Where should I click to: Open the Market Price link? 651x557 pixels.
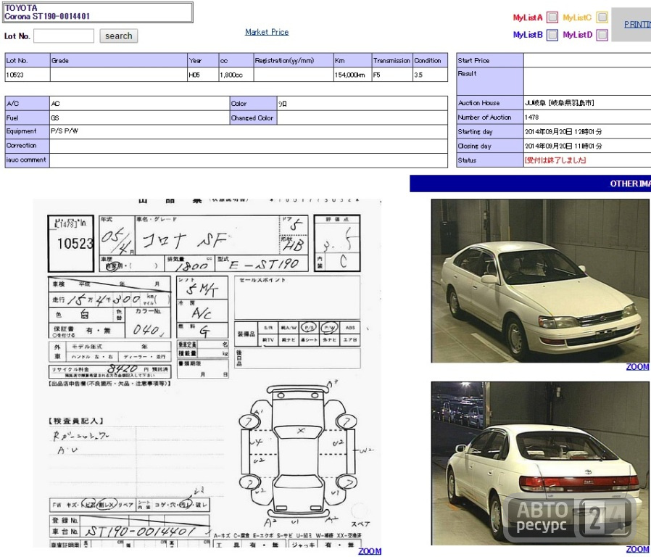pos(267,32)
